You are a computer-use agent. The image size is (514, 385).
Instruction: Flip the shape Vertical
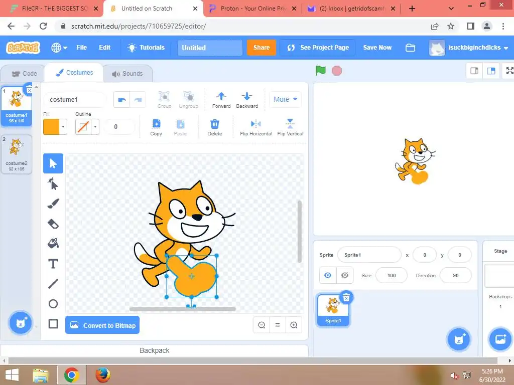coord(290,127)
